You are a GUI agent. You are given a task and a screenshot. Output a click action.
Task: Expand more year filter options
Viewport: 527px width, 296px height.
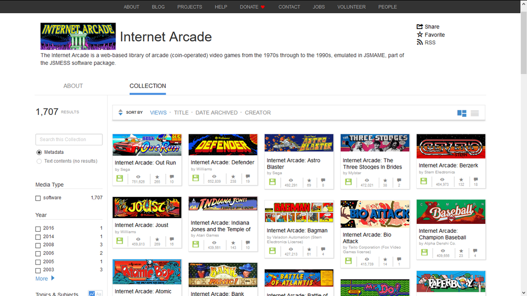(45, 279)
